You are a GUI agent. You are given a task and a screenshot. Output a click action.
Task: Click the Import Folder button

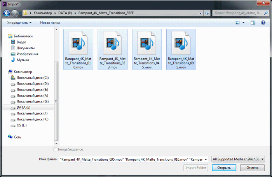click(196, 168)
